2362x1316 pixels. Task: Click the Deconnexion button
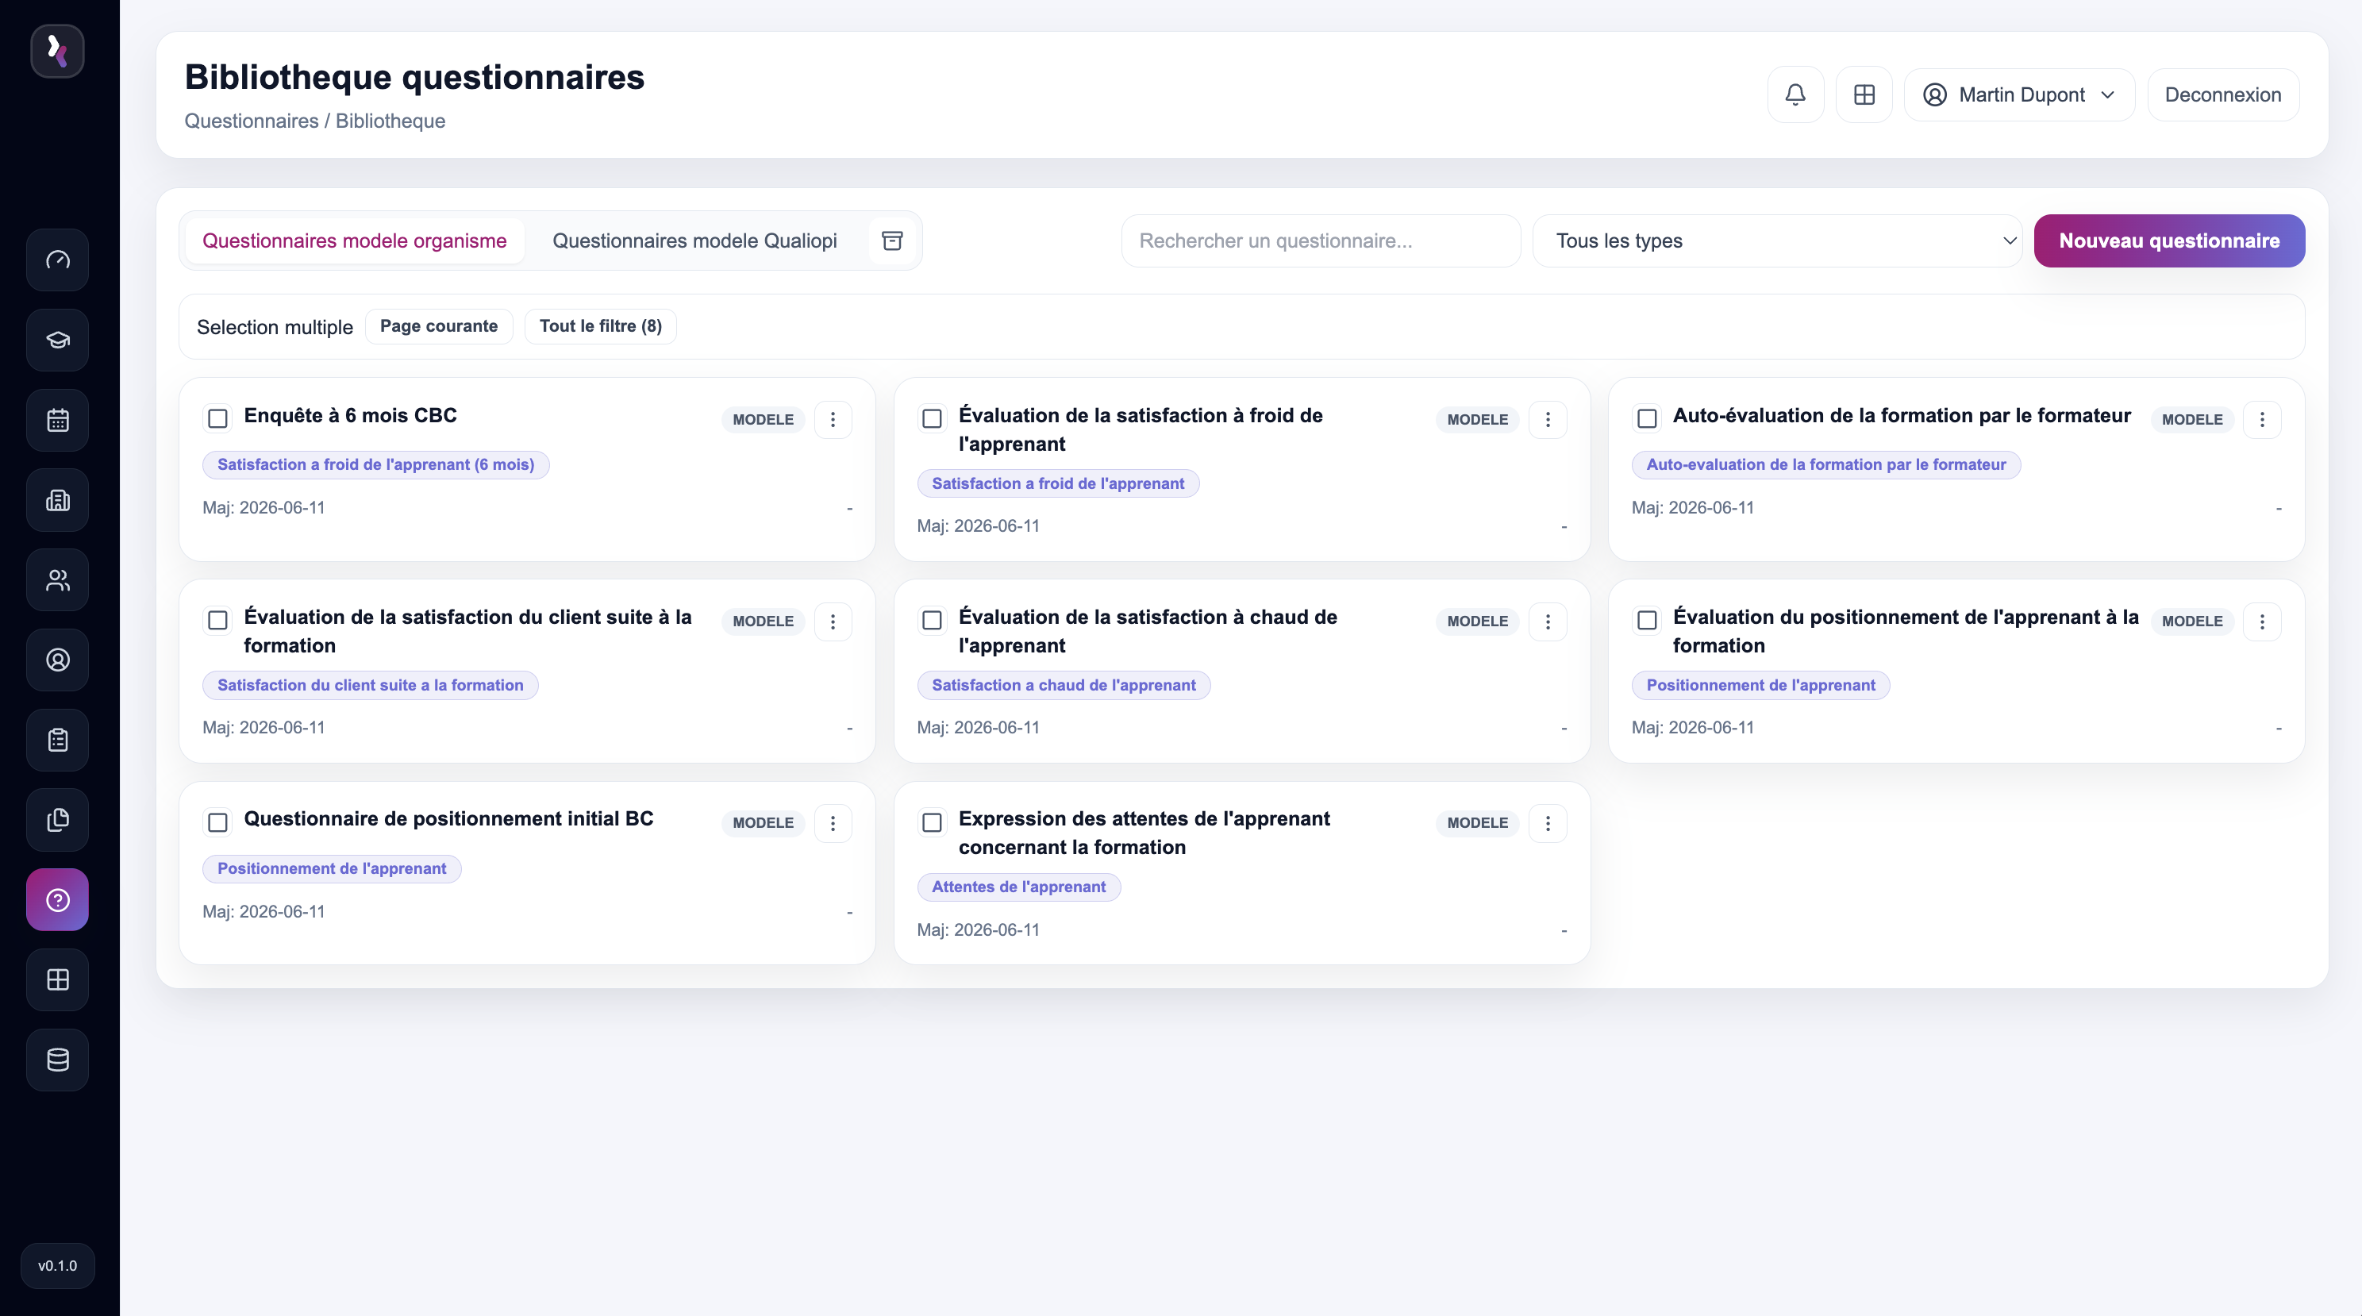2222,94
